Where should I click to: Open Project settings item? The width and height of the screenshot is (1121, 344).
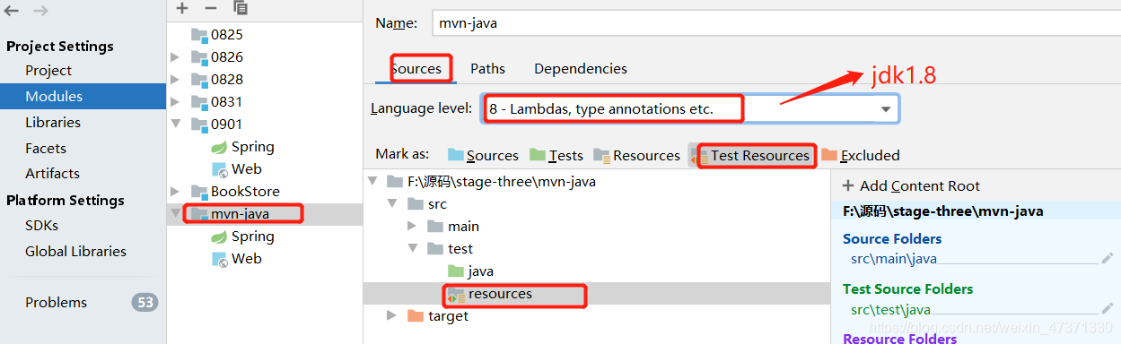pos(48,71)
